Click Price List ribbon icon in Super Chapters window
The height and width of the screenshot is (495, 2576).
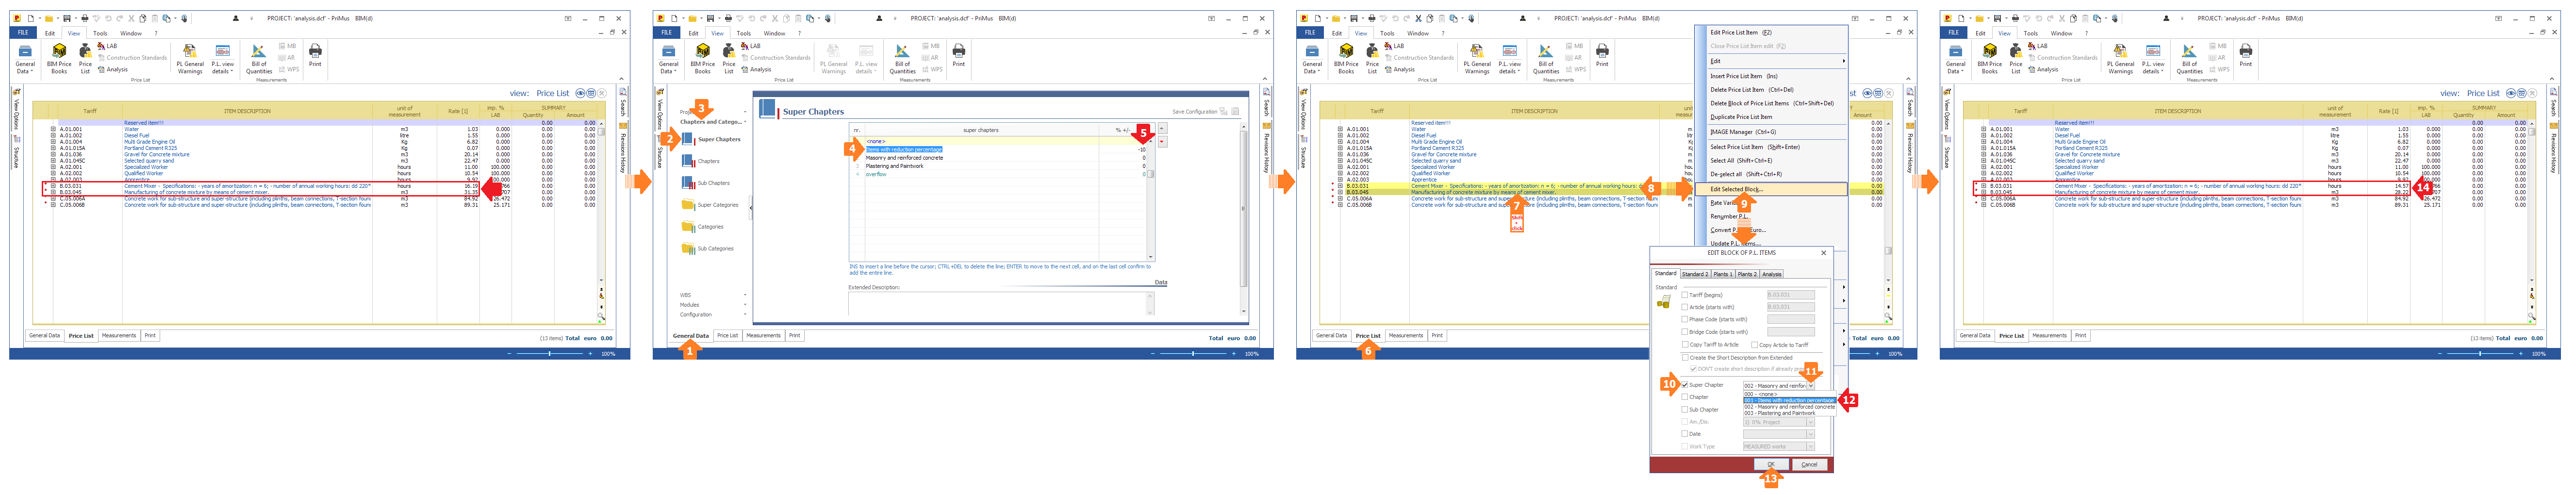[x=729, y=59]
